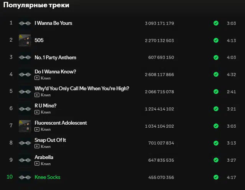The height and width of the screenshot is (190, 245).
Task: Toggle the saved checkmark for I Wanna Be Yours
Action: pos(216,23)
